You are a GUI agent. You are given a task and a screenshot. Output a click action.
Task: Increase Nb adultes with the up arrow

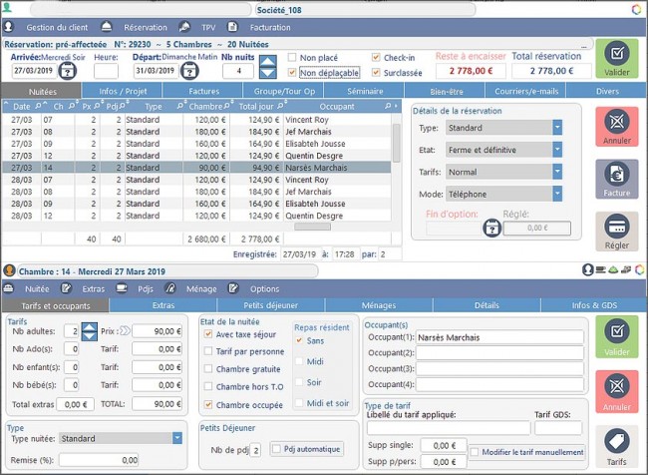tap(90, 327)
